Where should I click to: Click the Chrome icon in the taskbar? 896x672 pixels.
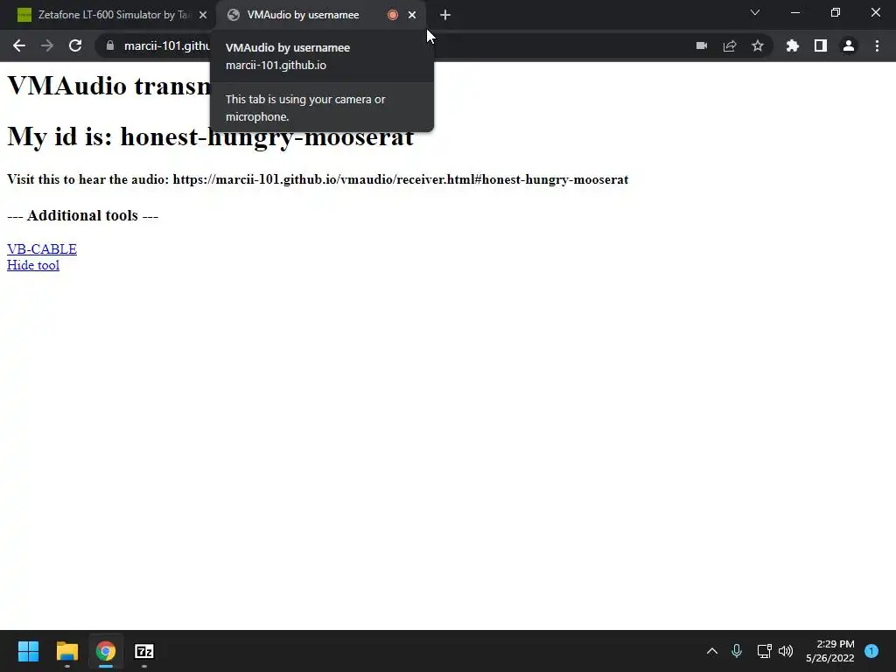point(106,651)
